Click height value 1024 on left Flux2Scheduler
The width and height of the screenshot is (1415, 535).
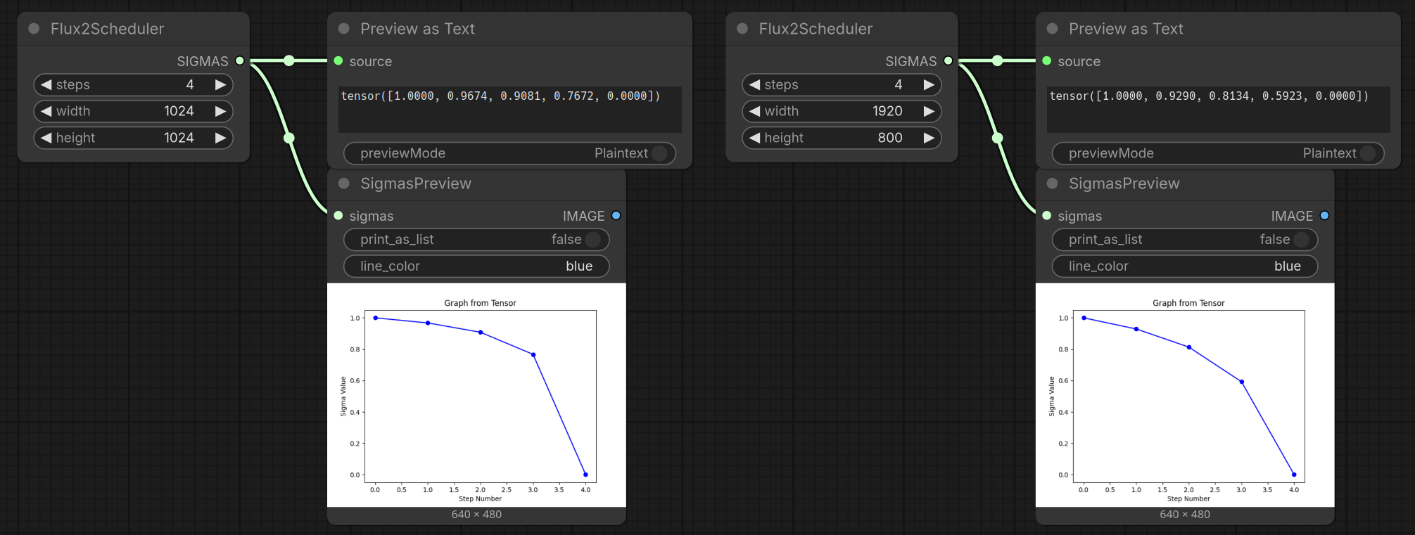click(179, 138)
